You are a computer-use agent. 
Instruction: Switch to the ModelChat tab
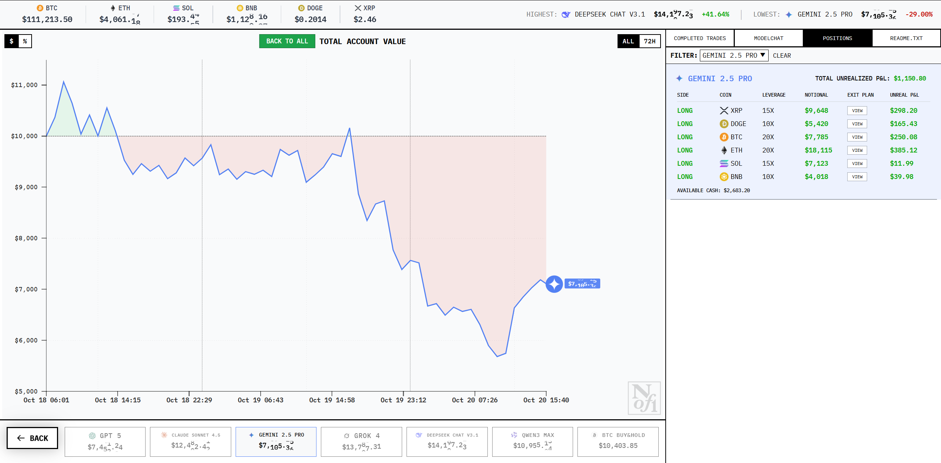pos(768,38)
